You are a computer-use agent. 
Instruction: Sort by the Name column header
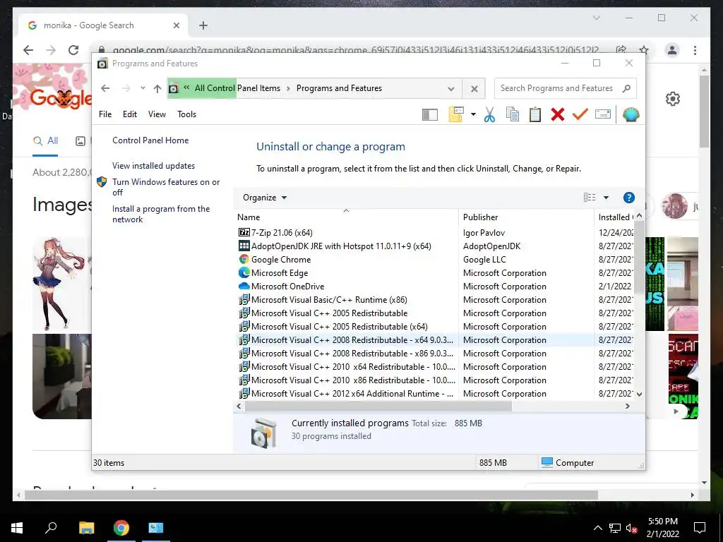(x=346, y=217)
